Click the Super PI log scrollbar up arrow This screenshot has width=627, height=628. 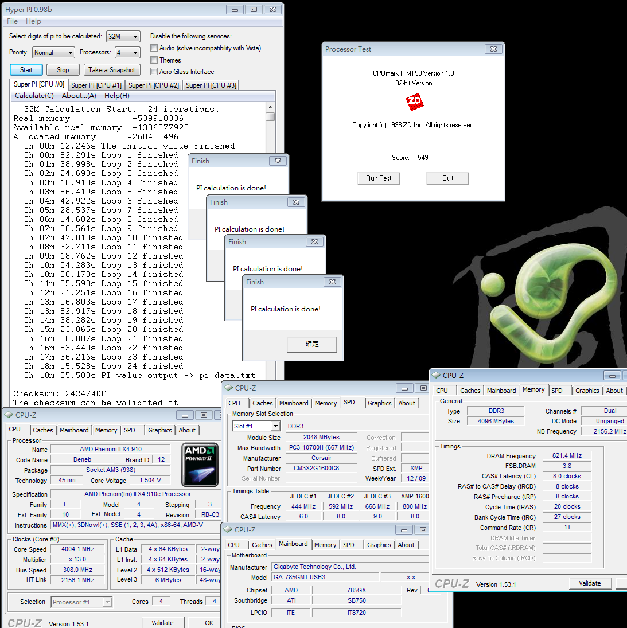(270, 107)
